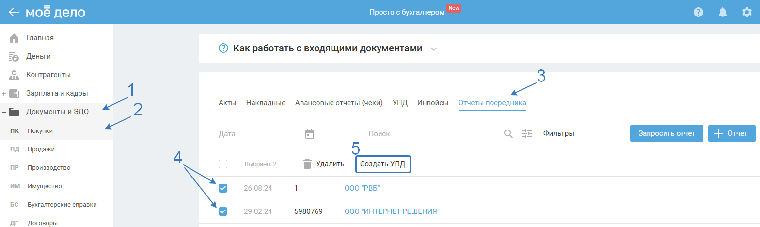Click the Удалить text button
The width and height of the screenshot is (760, 227).
[x=330, y=164]
